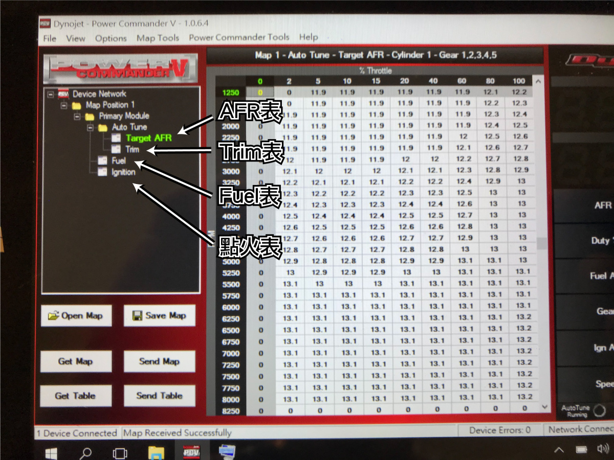Click the AFR gauge panel

[x=585, y=205]
